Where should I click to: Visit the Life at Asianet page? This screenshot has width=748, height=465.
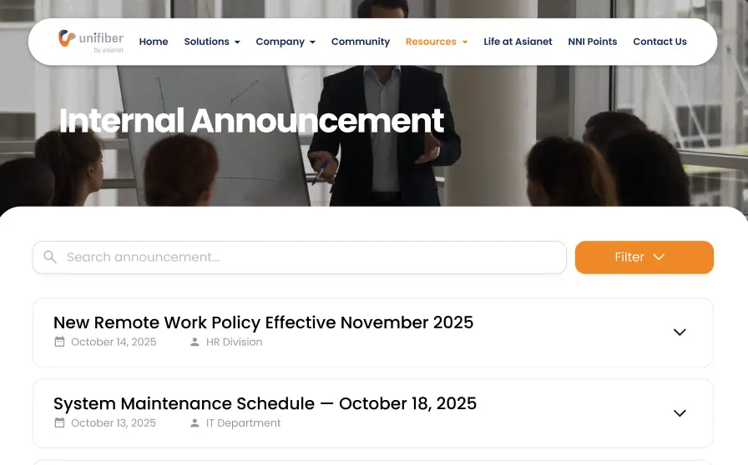[x=518, y=42]
